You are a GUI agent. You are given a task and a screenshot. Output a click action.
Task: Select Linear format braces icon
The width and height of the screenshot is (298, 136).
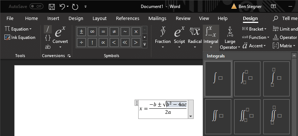point(48,38)
